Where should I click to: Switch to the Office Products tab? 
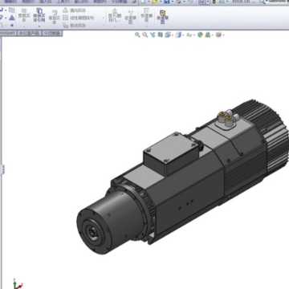29,33
